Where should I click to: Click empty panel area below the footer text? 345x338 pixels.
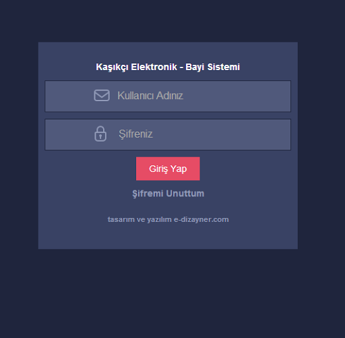coord(168,236)
